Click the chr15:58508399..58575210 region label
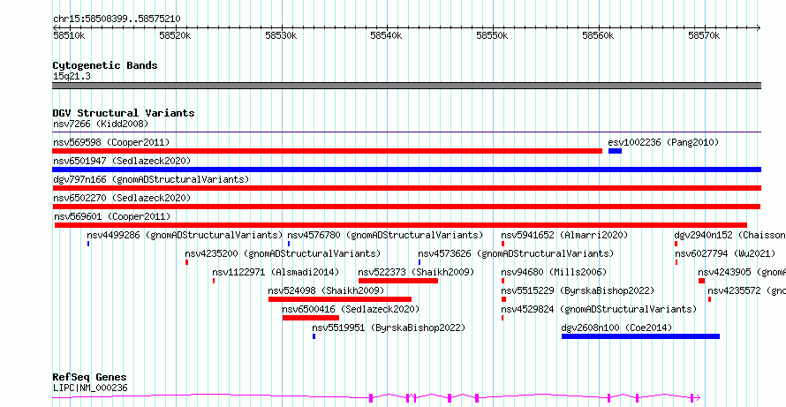The height and width of the screenshot is (407, 786). coord(117,19)
